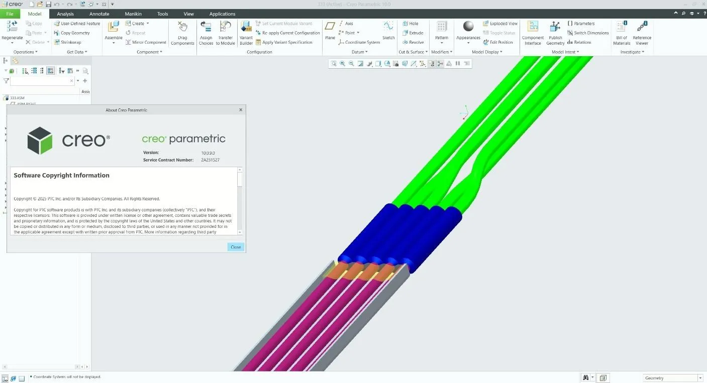Click Zoom Out in graphics toolbar
The height and width of the screenshot is (383, 707).
pyautogui.click(x=351, y=64)
